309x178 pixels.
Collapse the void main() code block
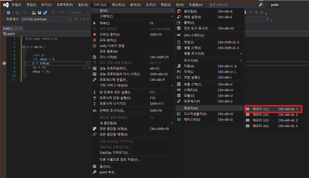click(x=24, y=47)
